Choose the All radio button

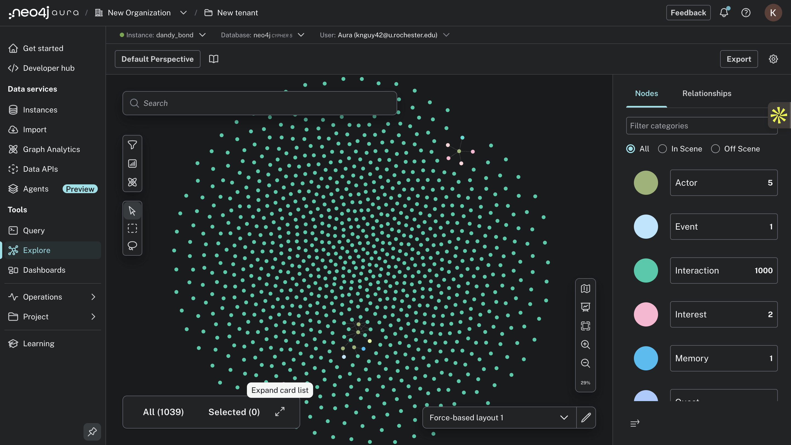(x=630, y=149)
